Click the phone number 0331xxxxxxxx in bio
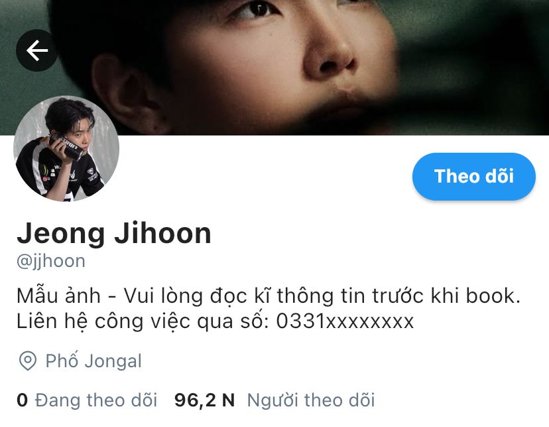 point(345,321)
